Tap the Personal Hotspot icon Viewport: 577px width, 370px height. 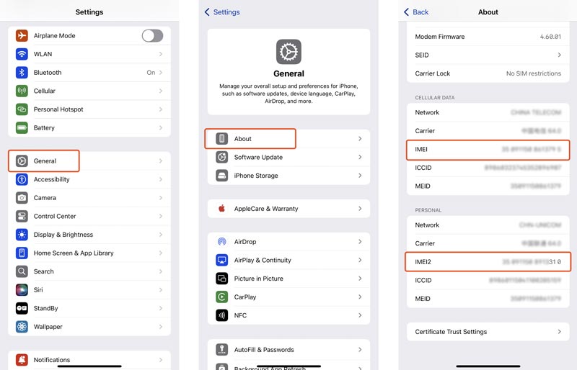[22, 109]
